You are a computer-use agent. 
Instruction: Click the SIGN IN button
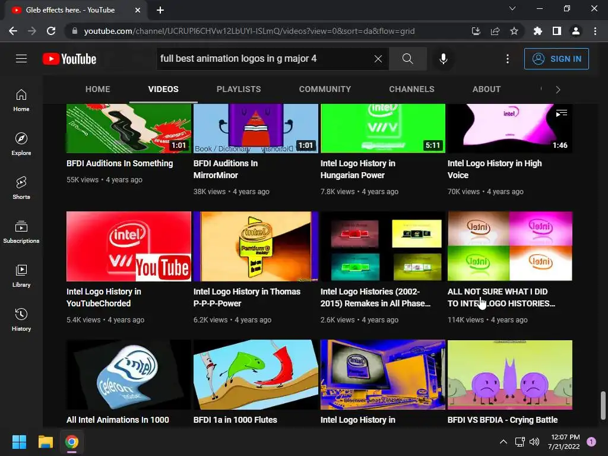click(556, 59)
